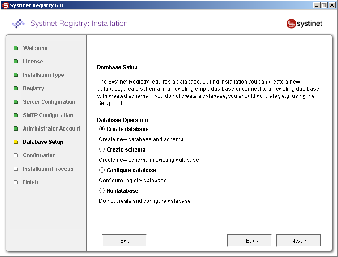Click green marker beside Registry step
Viewport: 338px width, 257px height.
[x=16, y=88]
